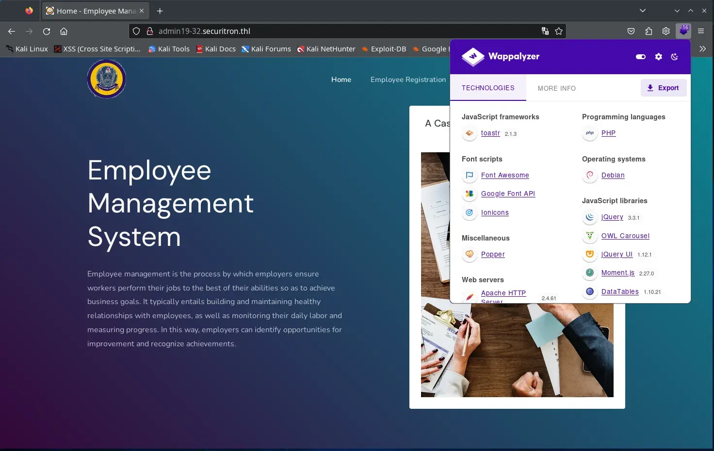Click the Font Awesome flag icon

click(470, 175)
